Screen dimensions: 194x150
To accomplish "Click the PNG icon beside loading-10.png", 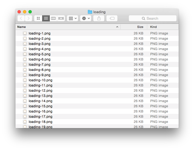I will (x=25, y=80).
